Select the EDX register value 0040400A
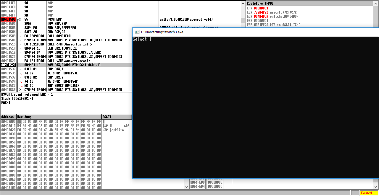379x196 pixels. (261, 17)
